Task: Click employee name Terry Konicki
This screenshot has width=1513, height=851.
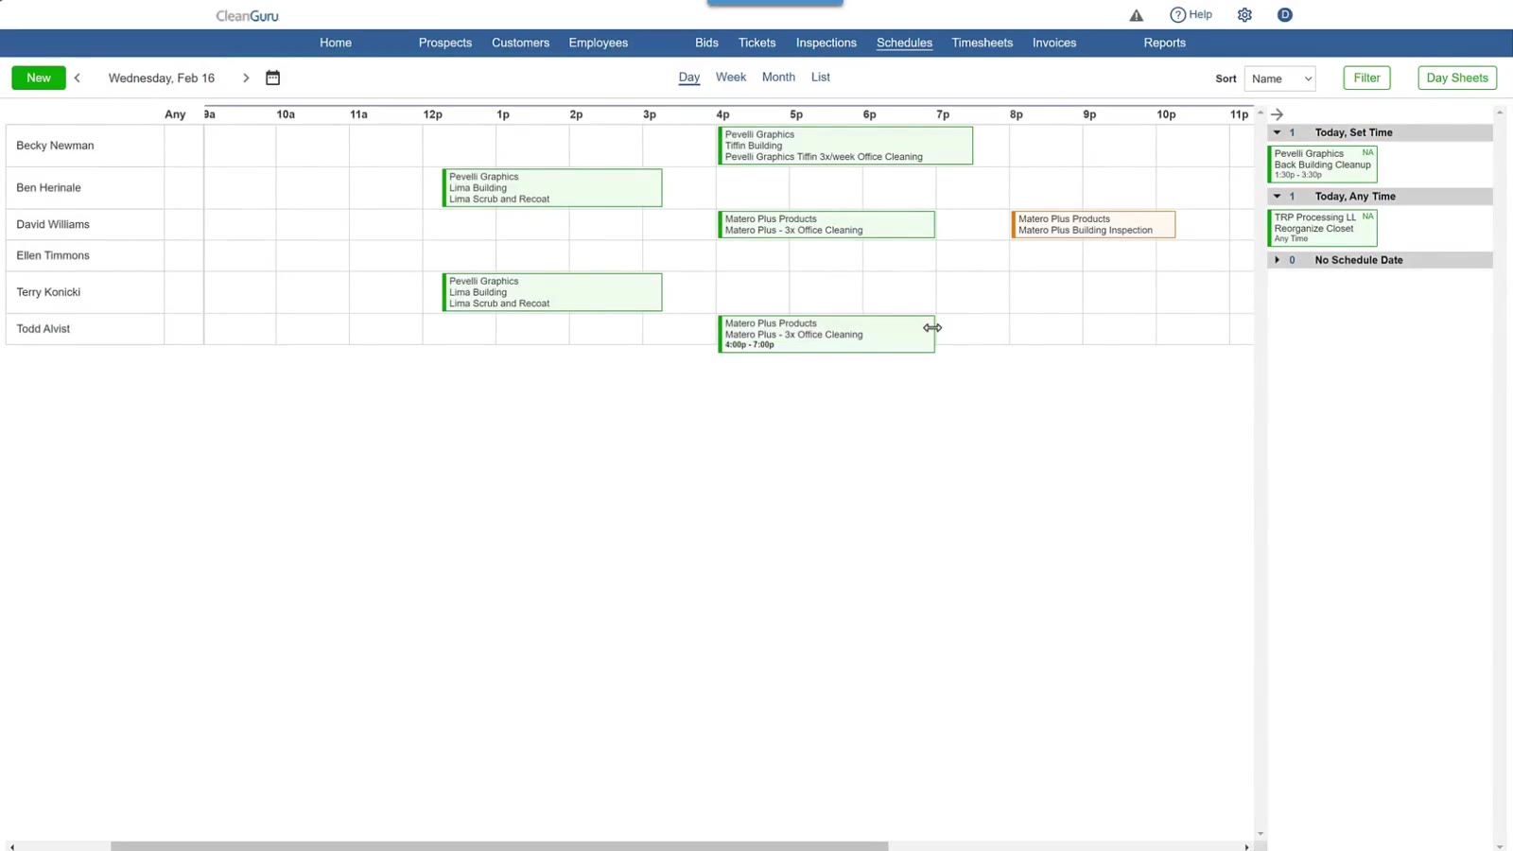Action: (48, 292)
